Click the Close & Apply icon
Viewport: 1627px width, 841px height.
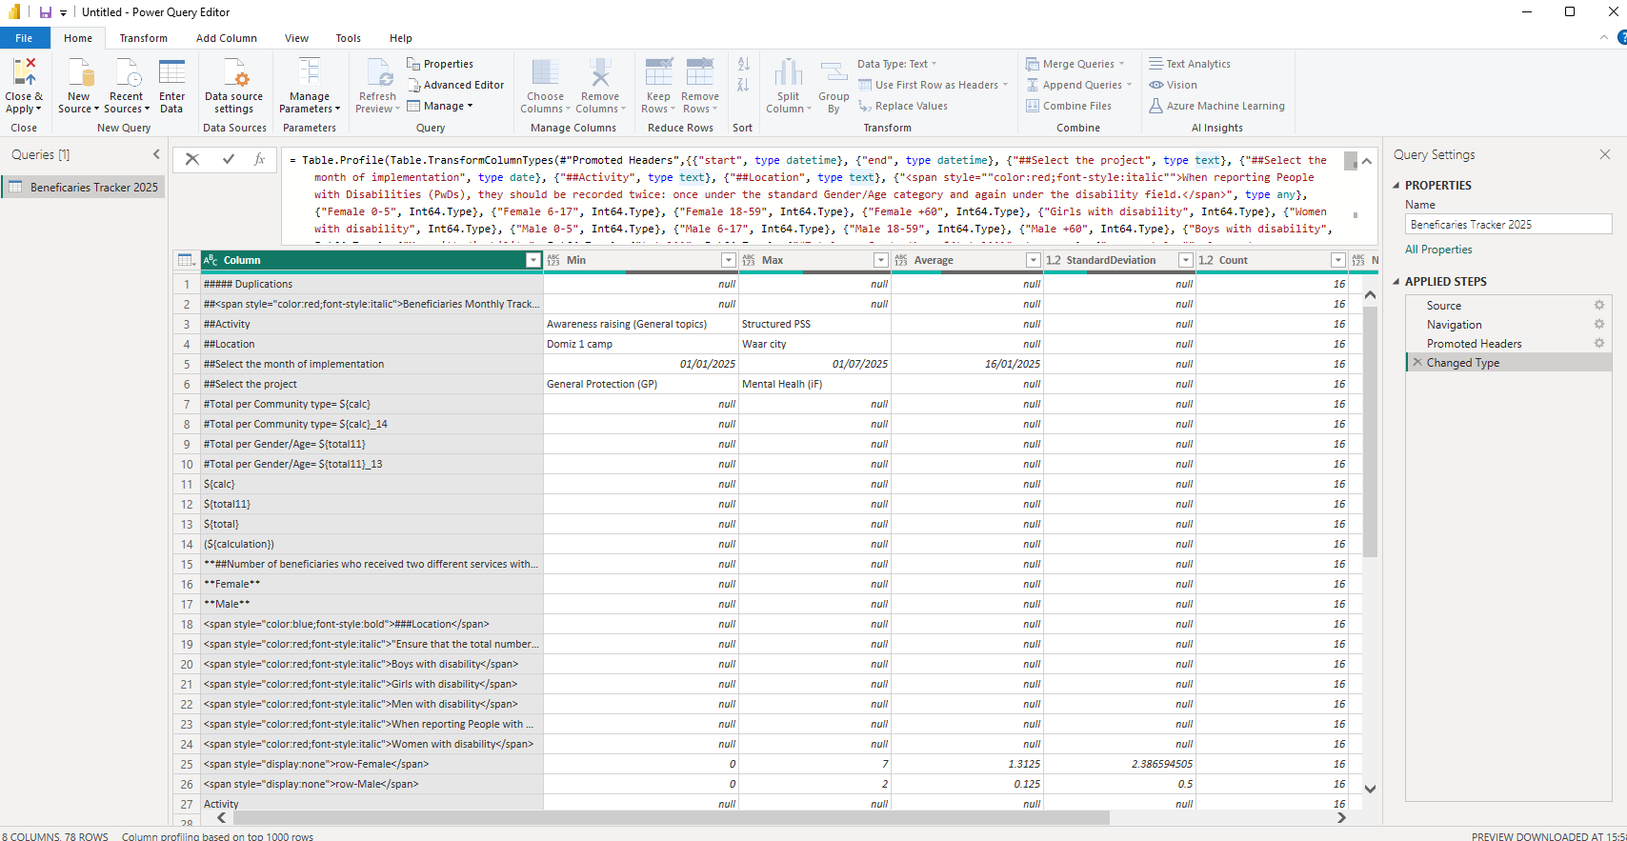coord(24,73)
